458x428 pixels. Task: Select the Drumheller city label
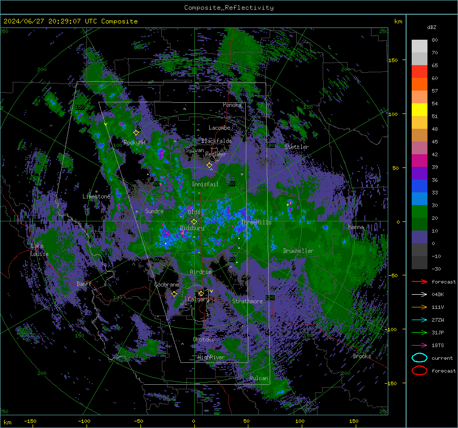[298, 251]
